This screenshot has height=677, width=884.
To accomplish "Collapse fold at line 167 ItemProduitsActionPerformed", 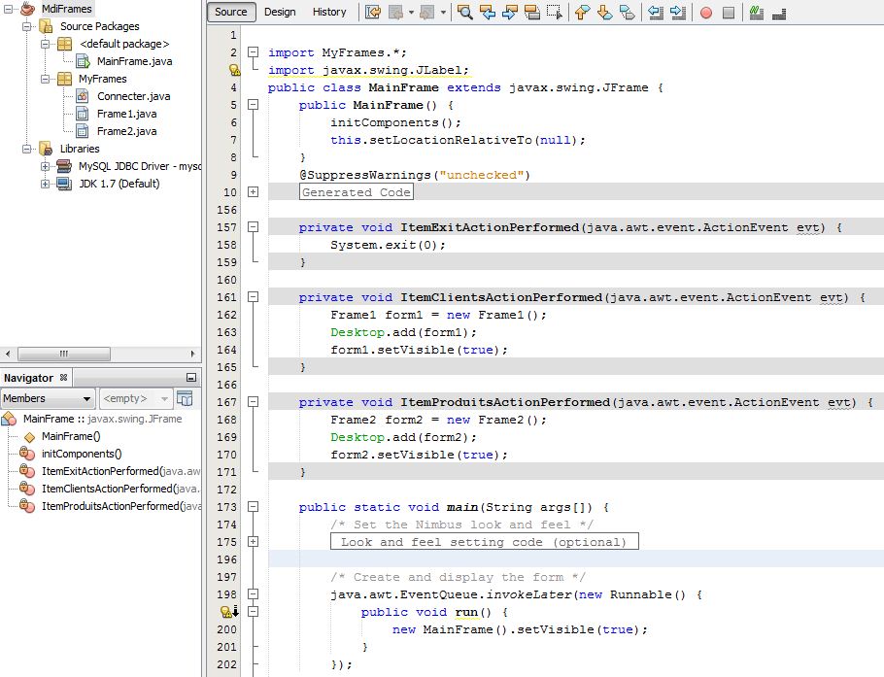I will point(254,402).
